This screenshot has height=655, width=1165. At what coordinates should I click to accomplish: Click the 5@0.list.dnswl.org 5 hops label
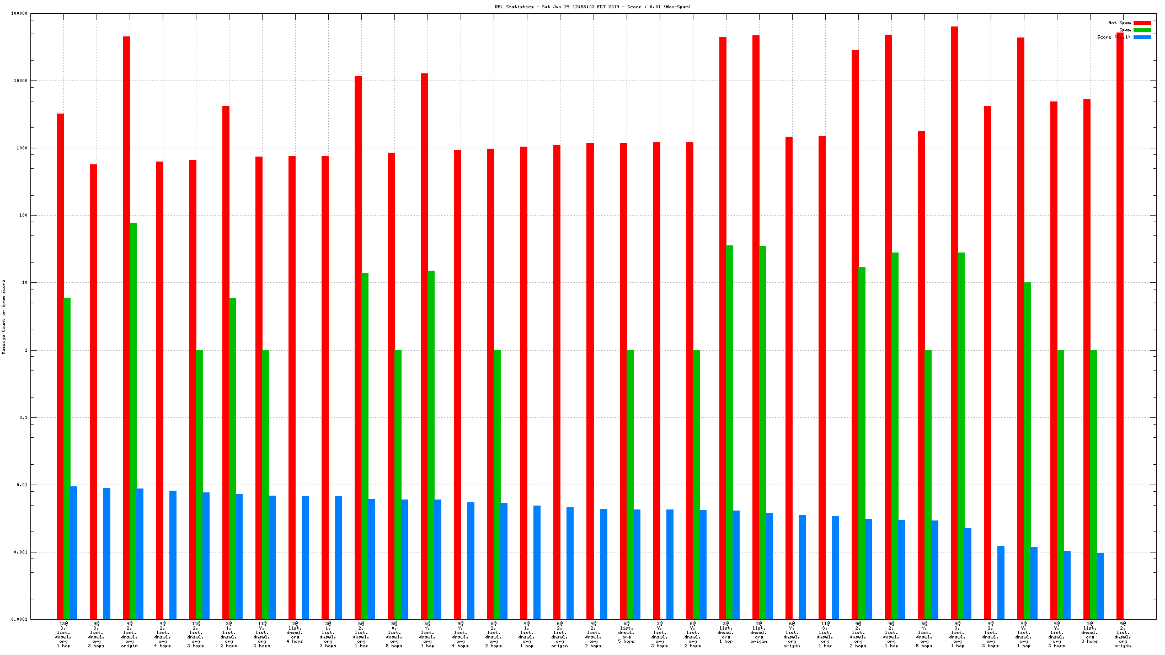click(x=394, y=635)
